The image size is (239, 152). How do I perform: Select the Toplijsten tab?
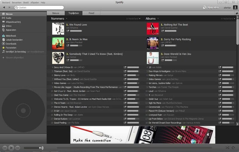73,13
